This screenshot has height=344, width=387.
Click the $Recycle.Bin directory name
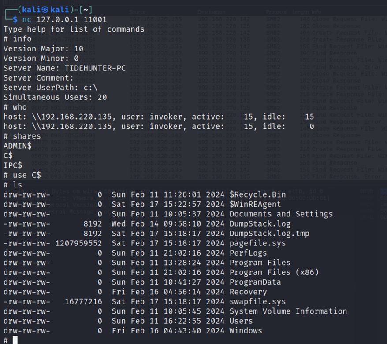[x=258, y=194]
